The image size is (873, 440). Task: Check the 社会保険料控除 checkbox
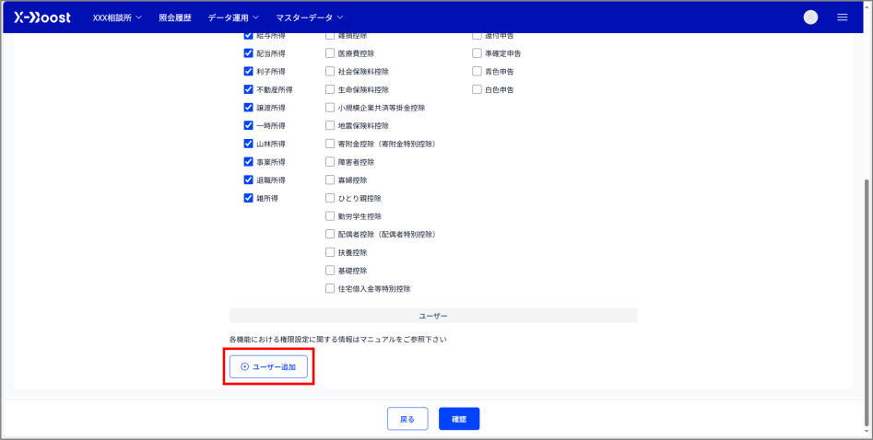[x=330, y=71]
